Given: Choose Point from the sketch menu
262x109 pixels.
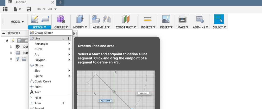Looking at the screenshot, I should tap(50, 87).
